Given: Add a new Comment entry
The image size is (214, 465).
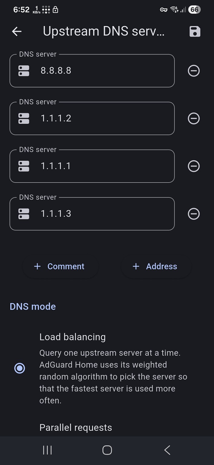Looking at the screenshot, I should (x=60, y=266).
